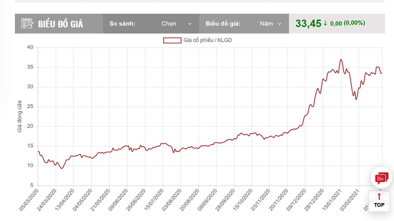This screenshot has width=394, height=221.
Task: Click the 40 value on the price axis
Action: click(30, 48)
